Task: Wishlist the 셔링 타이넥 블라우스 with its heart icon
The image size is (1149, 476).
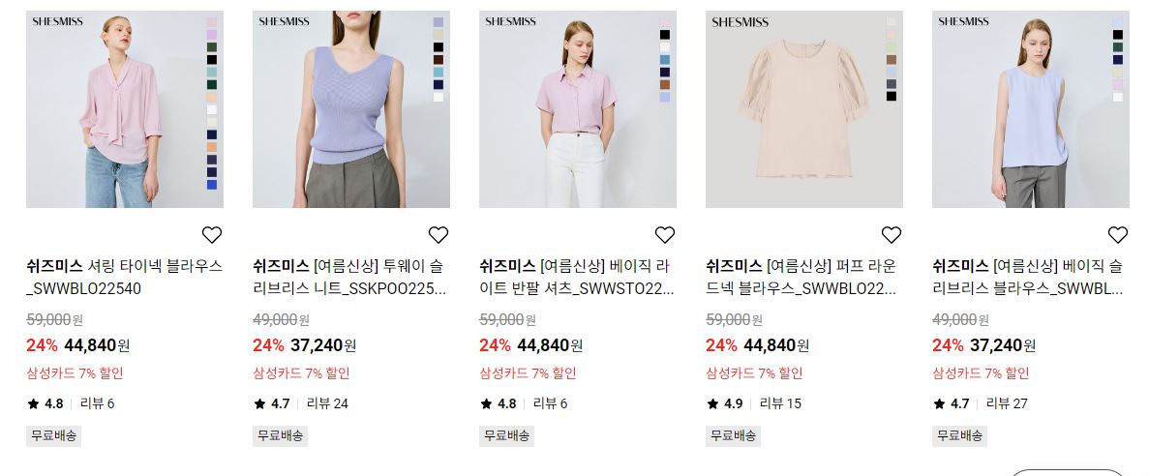Action: tap(212, 235)
